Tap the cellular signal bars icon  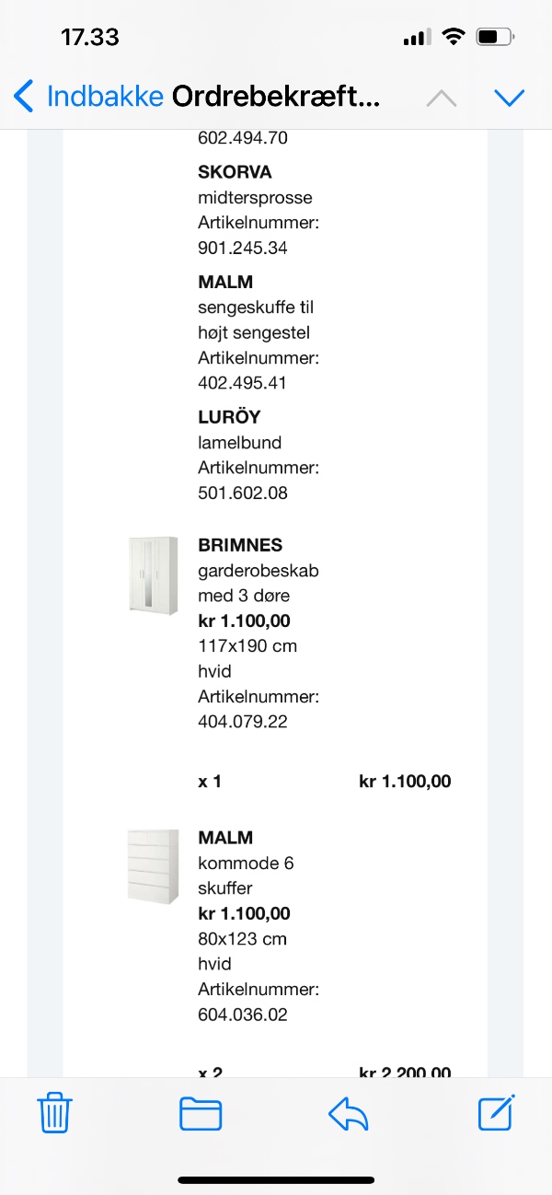tap(416, 36)
